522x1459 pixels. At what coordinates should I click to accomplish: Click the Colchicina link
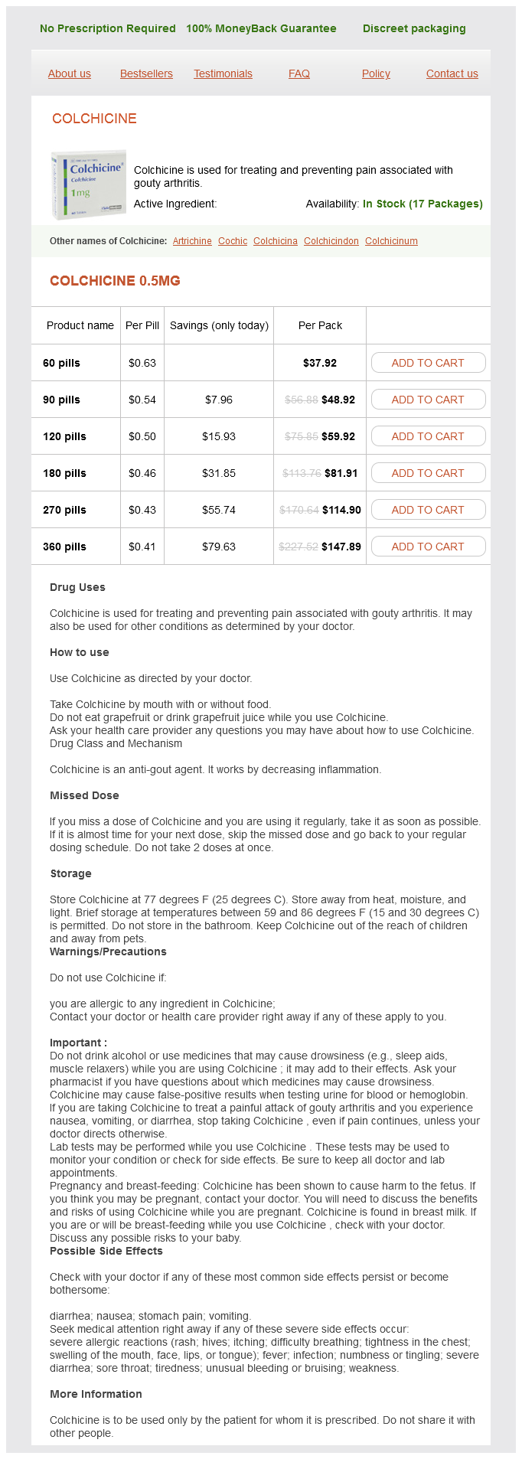point(276,241)
